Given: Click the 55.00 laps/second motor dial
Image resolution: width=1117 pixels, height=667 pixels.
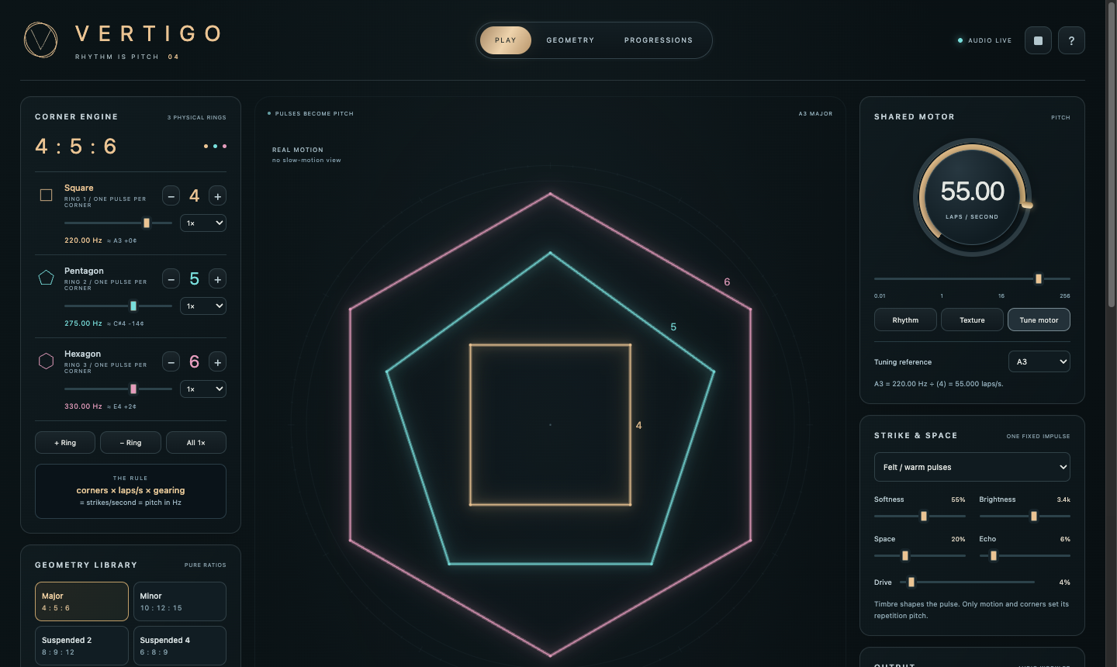Looking at the screenshot, I should pyautogui.click(x=973, y=197).
